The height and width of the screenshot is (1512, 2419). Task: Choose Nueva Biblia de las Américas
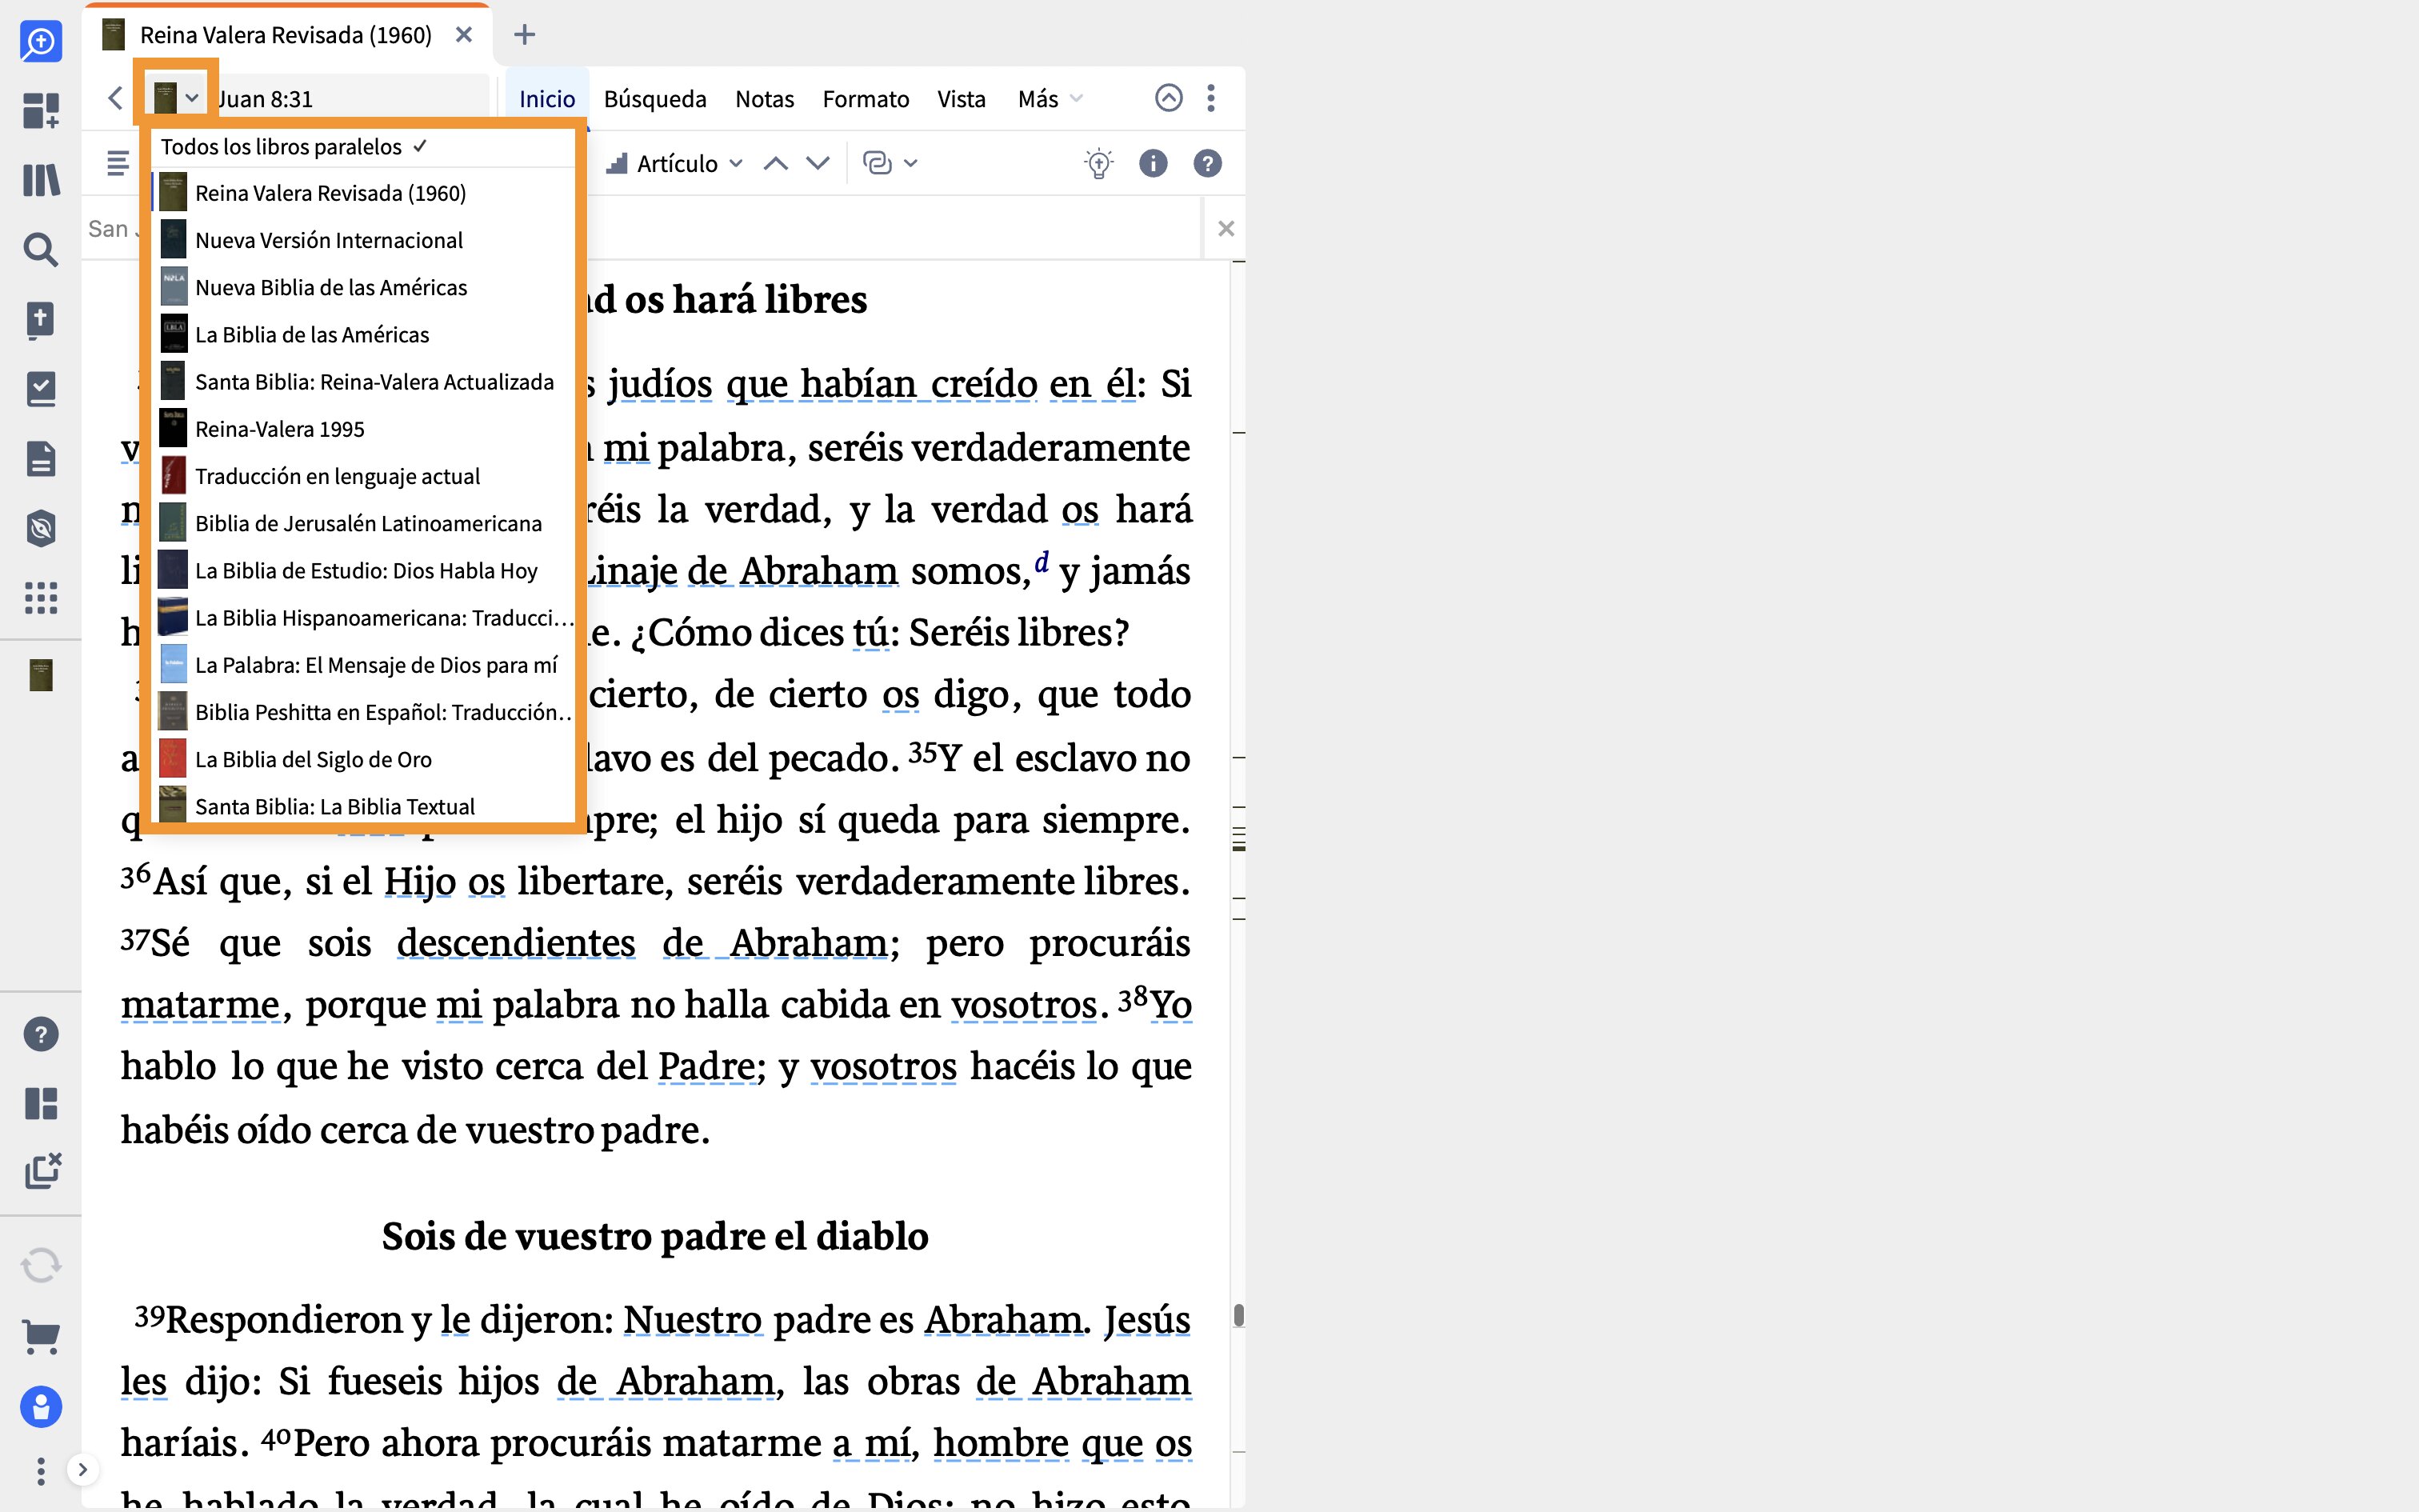(363, 288)
